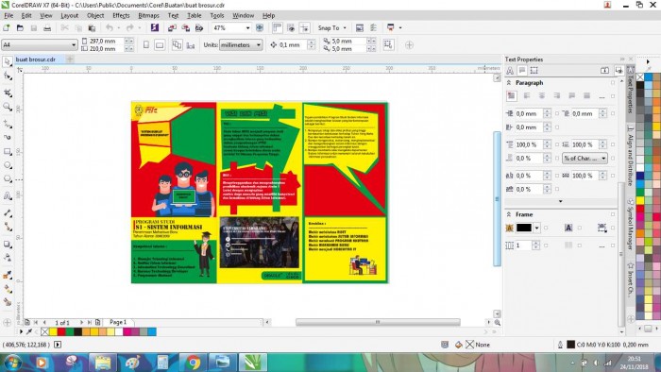Pick the cyan swatch in document palette

pyautogui.click(x=152, y=332)
